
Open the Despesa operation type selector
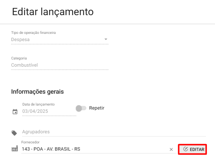[60, 40]
